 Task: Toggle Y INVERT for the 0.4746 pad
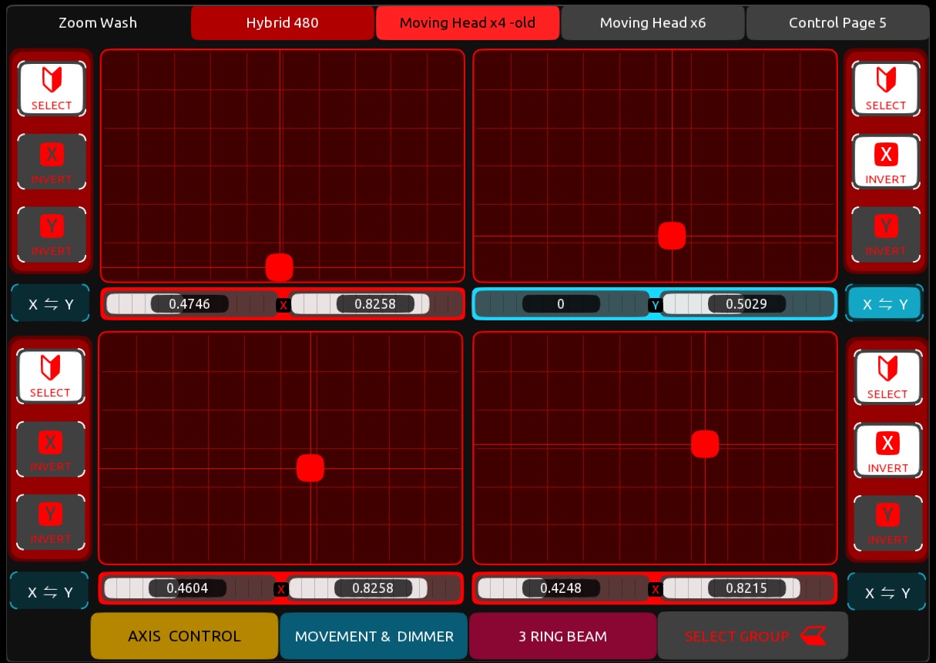[52, 234]
